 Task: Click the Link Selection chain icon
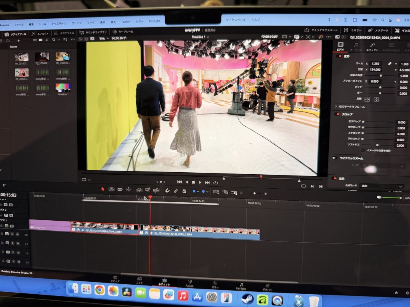(176, 191)
